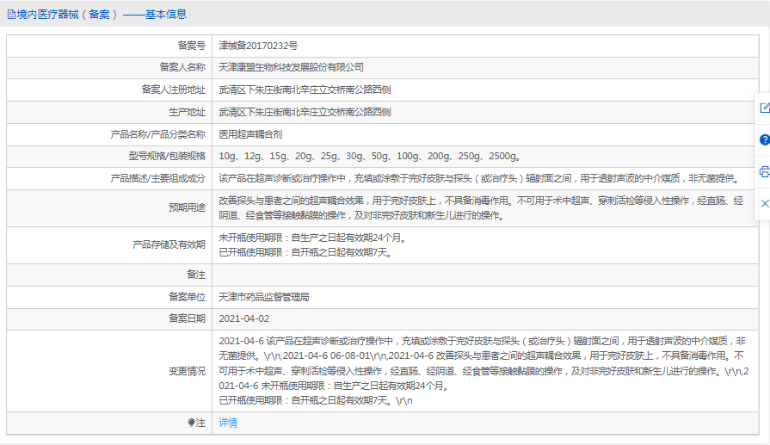Click the empty 备注 value cell
The height and width of the screenshot is (445, 770).
pos(485,275)
